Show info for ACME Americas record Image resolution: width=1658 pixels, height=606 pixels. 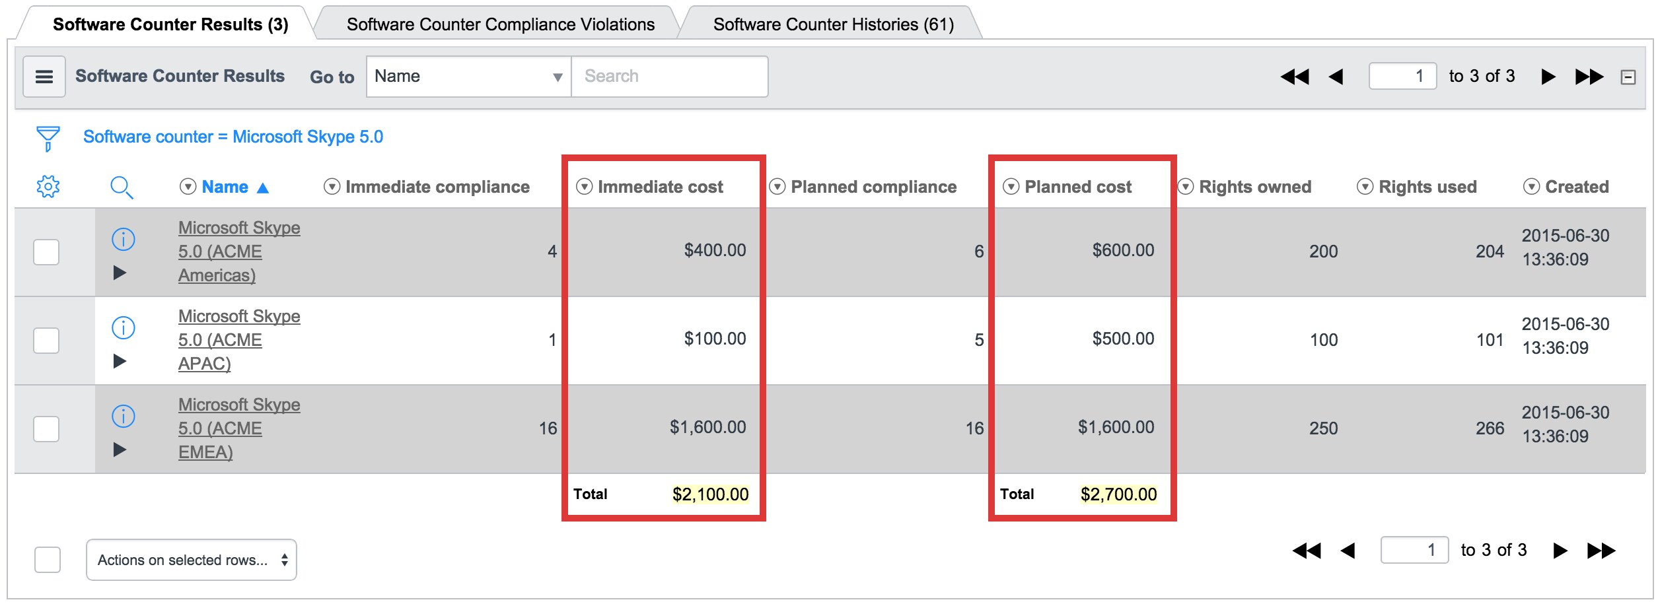[x=124, y=239]
